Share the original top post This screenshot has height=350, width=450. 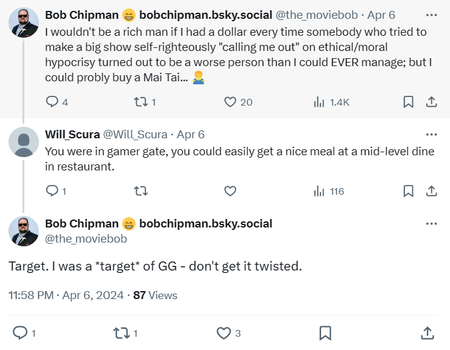coord(431,102)
